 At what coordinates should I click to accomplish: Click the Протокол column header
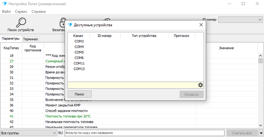182,36
